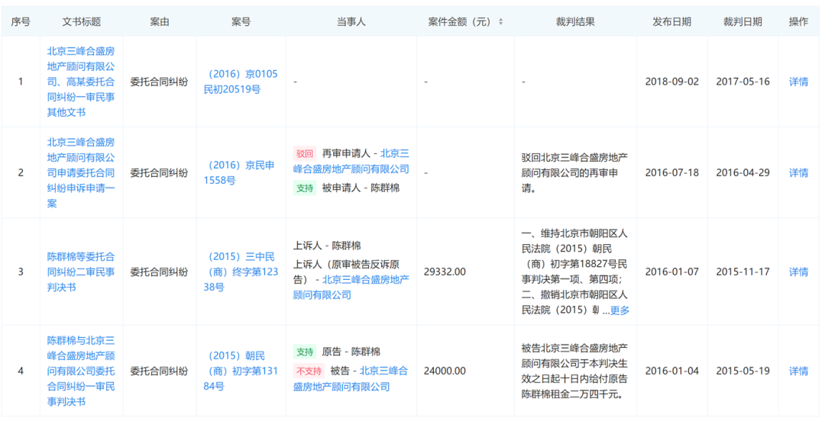Open case number (2015)朝民(商)初字第13184号
This screenshot has width=825, height=421.
pos(241,371)
